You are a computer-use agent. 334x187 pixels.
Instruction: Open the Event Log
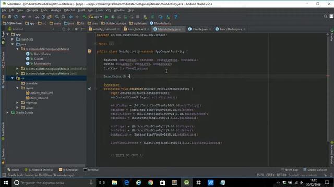pyautogui.click(x=290, y=170)
